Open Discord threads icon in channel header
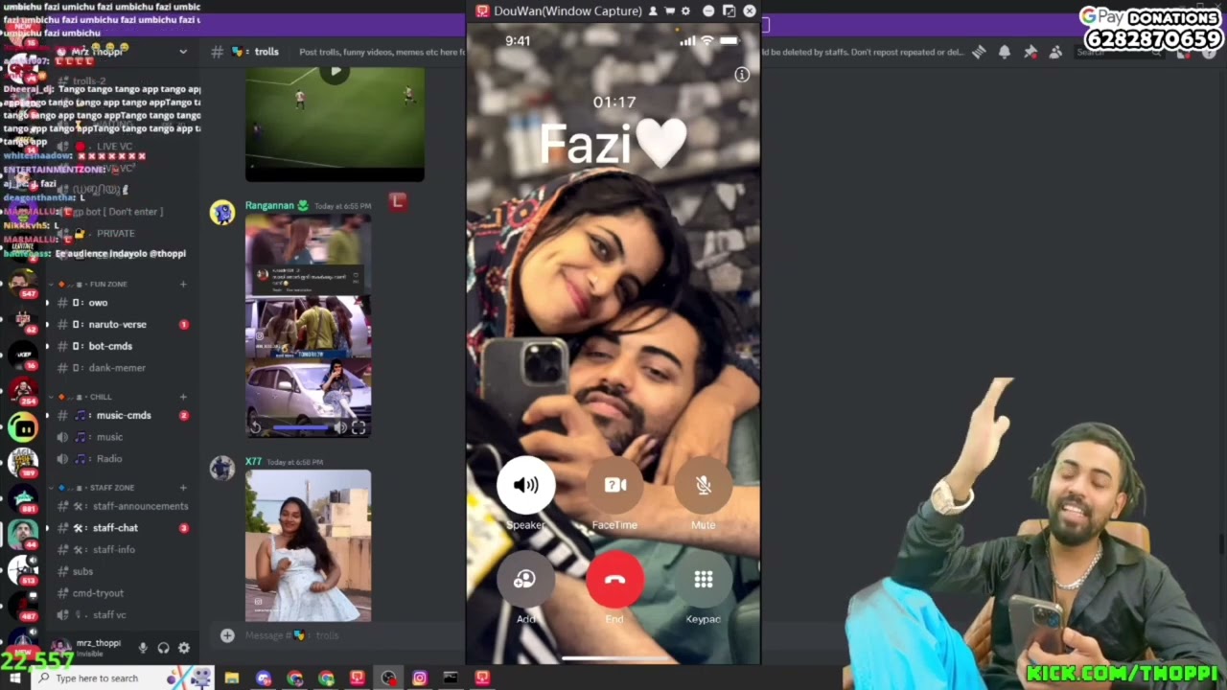The image size is (1227, 690). pos(979,52)
